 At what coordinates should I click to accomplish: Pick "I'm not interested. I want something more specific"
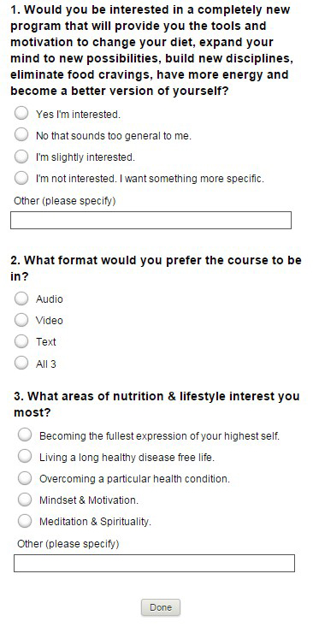click(x=21, y=178)
